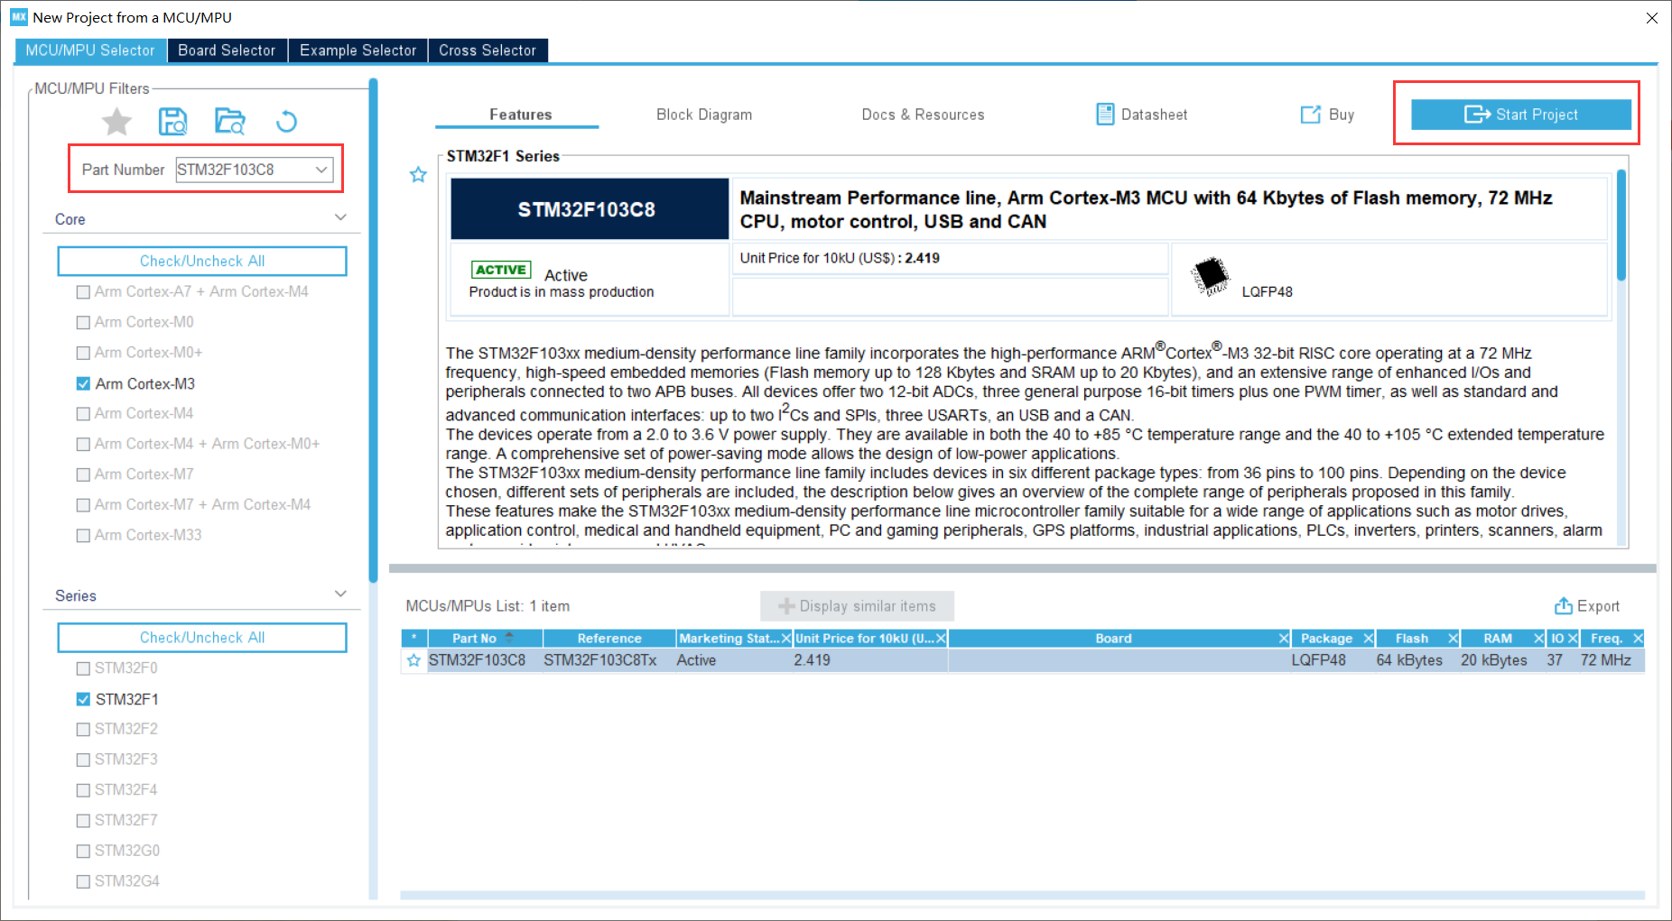Toggle the Arm Cortex-M7 checkbox
The image size is (1672, 921).
click(x=83, y=474)
